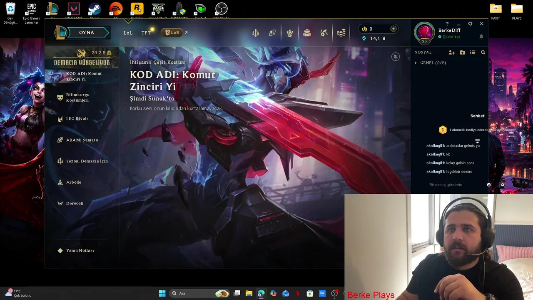Screen dimensions: 533x300
Task: Collapse chat with the arrow below gift banner
Action: coord(478,142)
